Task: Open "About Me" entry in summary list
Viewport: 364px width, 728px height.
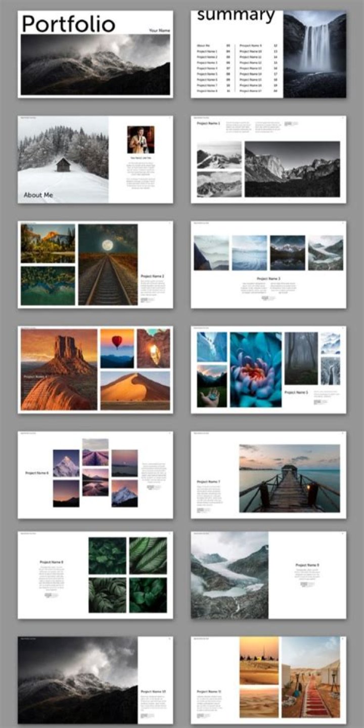Action: 204,45
